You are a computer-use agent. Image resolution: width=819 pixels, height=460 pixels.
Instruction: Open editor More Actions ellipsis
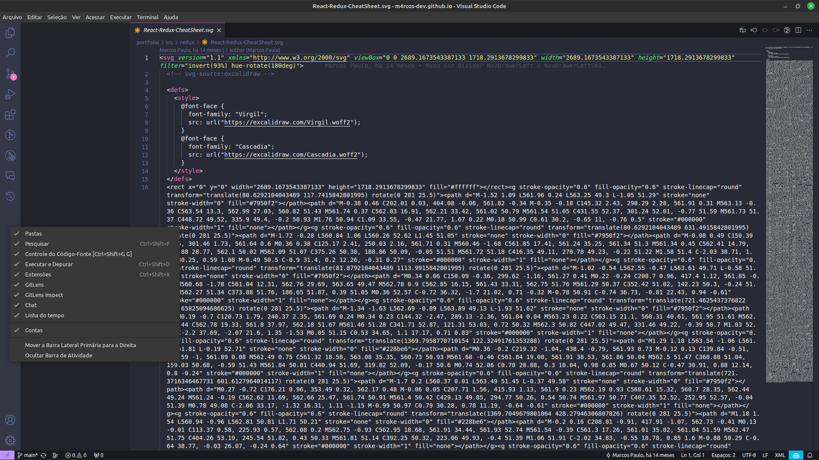[809, 30]
